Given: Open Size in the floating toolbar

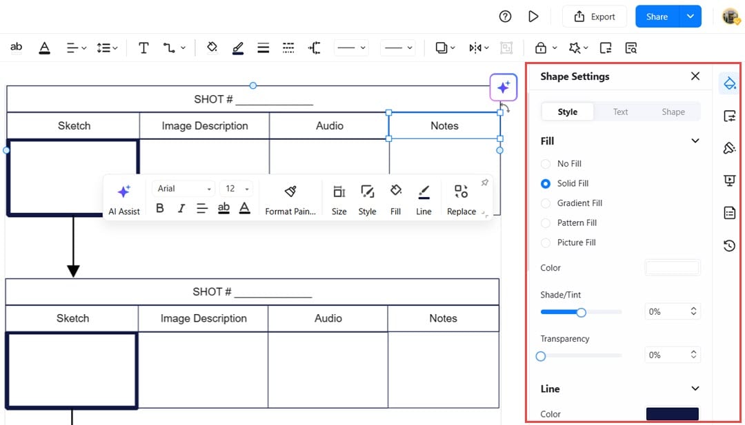Looking at the screenshot, I should tap(339, 200).
